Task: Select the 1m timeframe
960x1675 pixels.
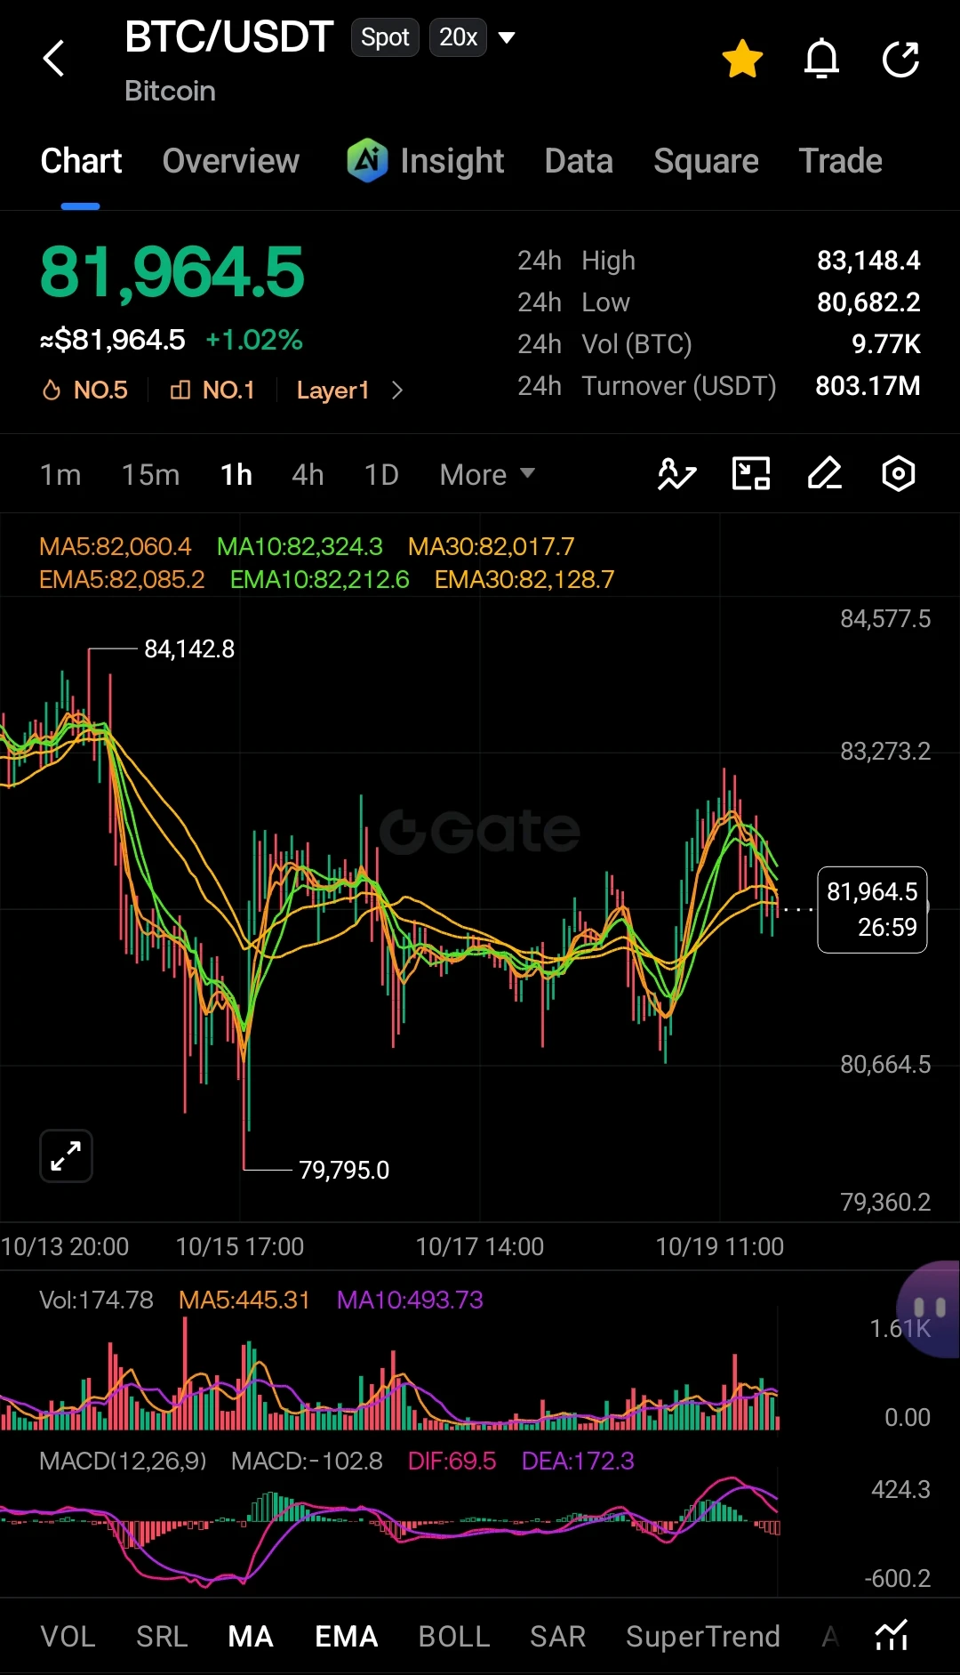Action: coord(60,475)
